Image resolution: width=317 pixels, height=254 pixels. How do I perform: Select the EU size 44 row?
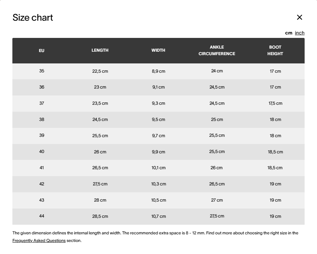tap(42, 216)
